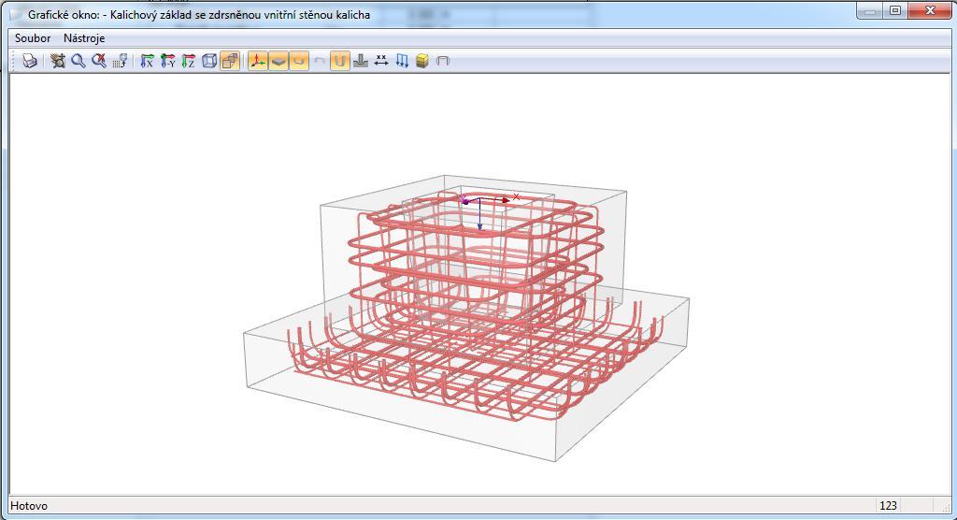
Task: Click the grid selection tool icon
Action: 120,61
